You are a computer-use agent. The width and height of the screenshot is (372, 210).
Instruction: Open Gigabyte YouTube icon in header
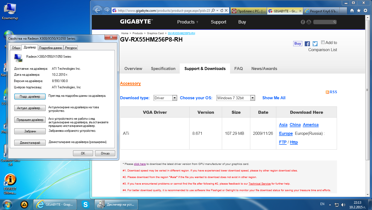pyautogui.click(x=309, y=22)
